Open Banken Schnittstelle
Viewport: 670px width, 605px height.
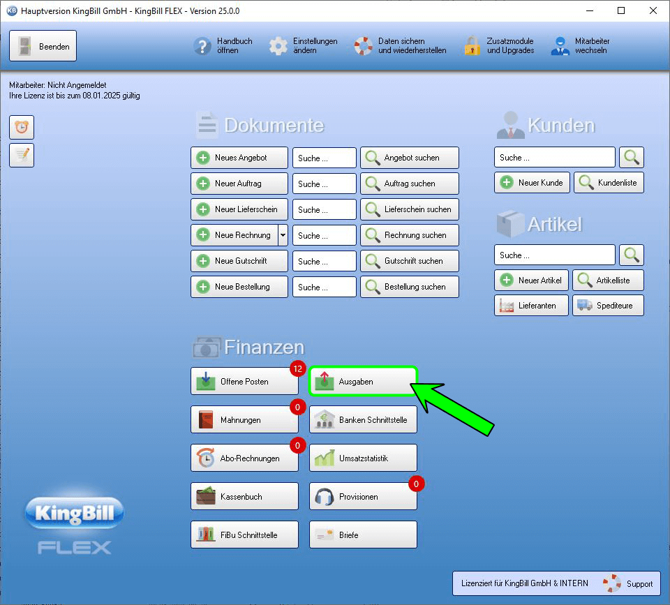coord(363,419)
